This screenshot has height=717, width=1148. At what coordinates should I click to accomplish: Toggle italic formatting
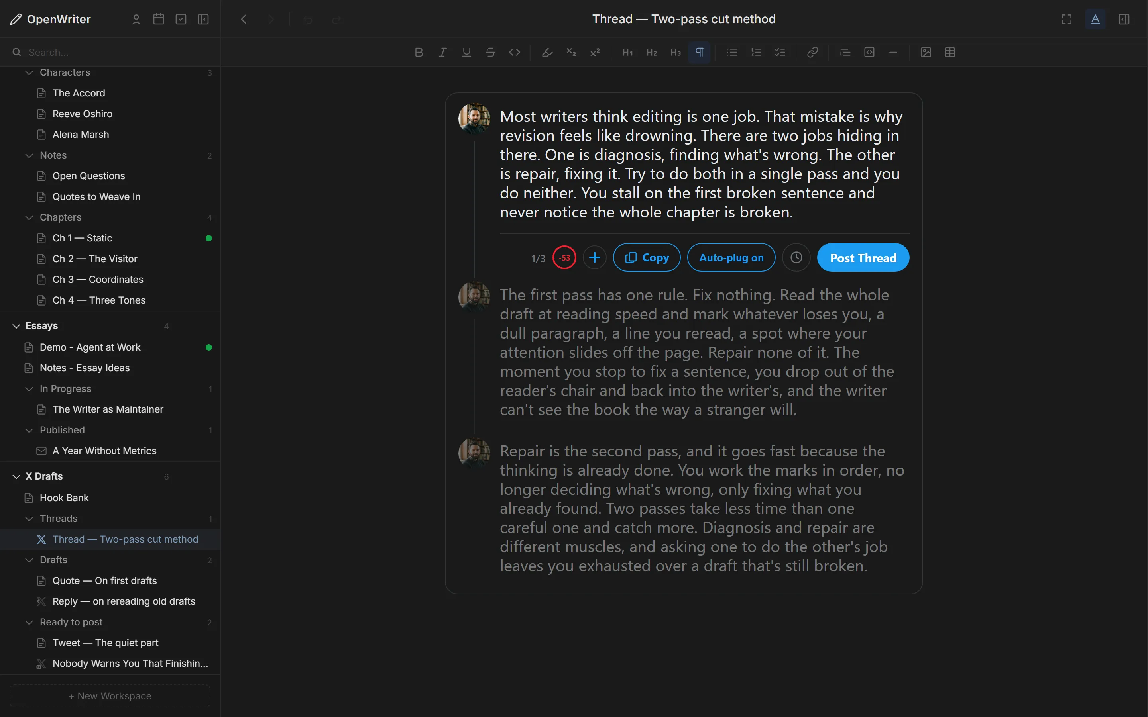tap(442, 52)
